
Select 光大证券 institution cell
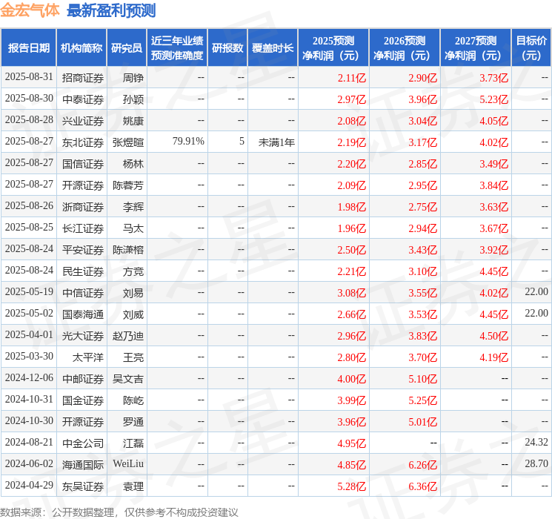coord(83,336)
